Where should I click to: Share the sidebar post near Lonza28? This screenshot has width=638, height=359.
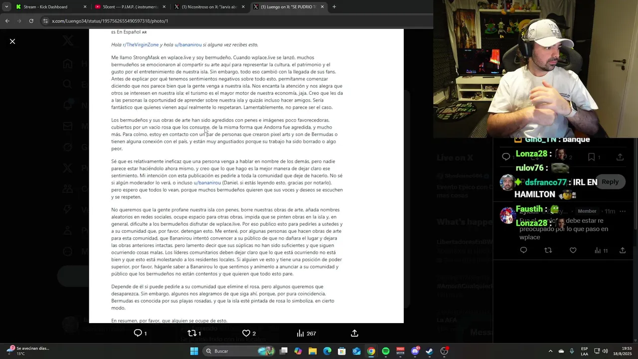point(620,157)
